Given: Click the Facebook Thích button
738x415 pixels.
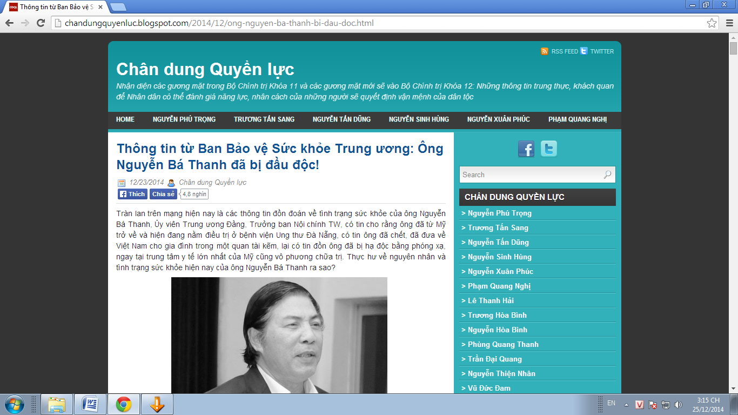Looking at the screenshot, I should [x=132, y=194].
